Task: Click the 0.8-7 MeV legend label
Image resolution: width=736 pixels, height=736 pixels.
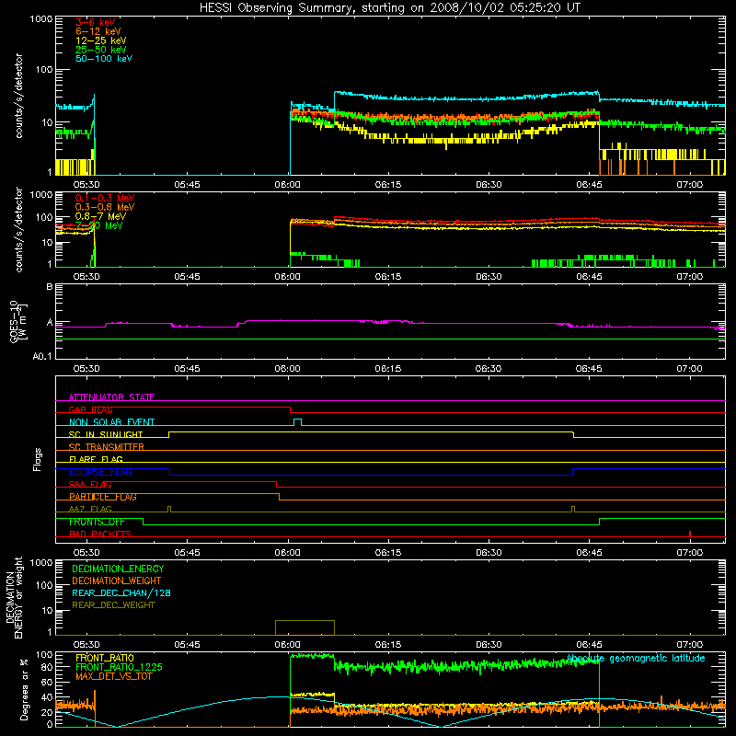Action: [100, 216]
